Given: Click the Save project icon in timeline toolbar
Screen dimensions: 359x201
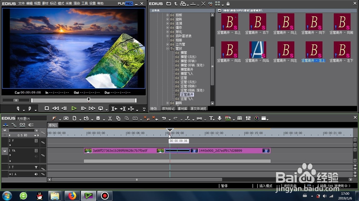Looking at the screenshot, I should [x=98, y=118].
